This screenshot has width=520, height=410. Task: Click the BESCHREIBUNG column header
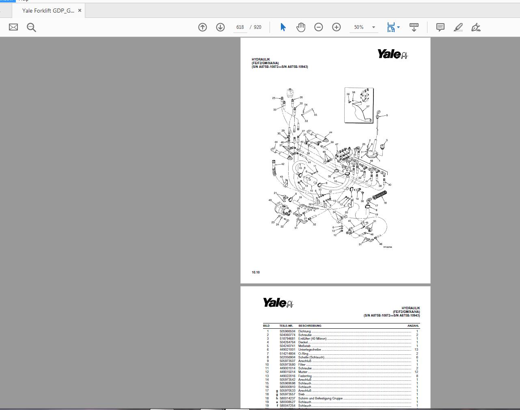(x=310, y=325)
